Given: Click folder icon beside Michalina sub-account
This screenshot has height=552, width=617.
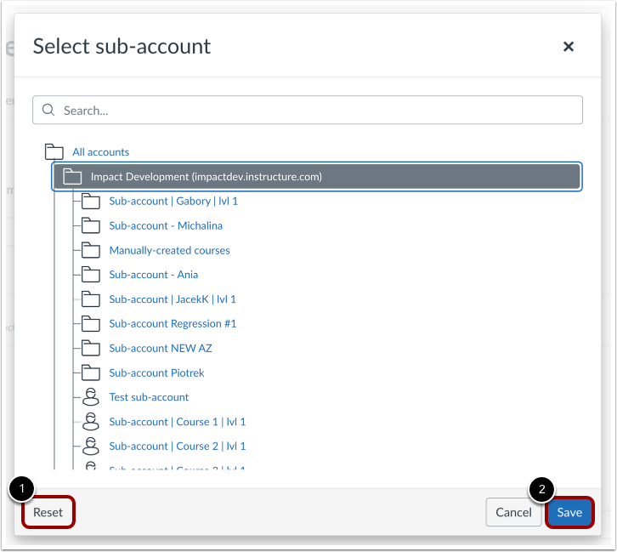Looking at the screenshot, I should pyautogui.click(x=91, y=225).
